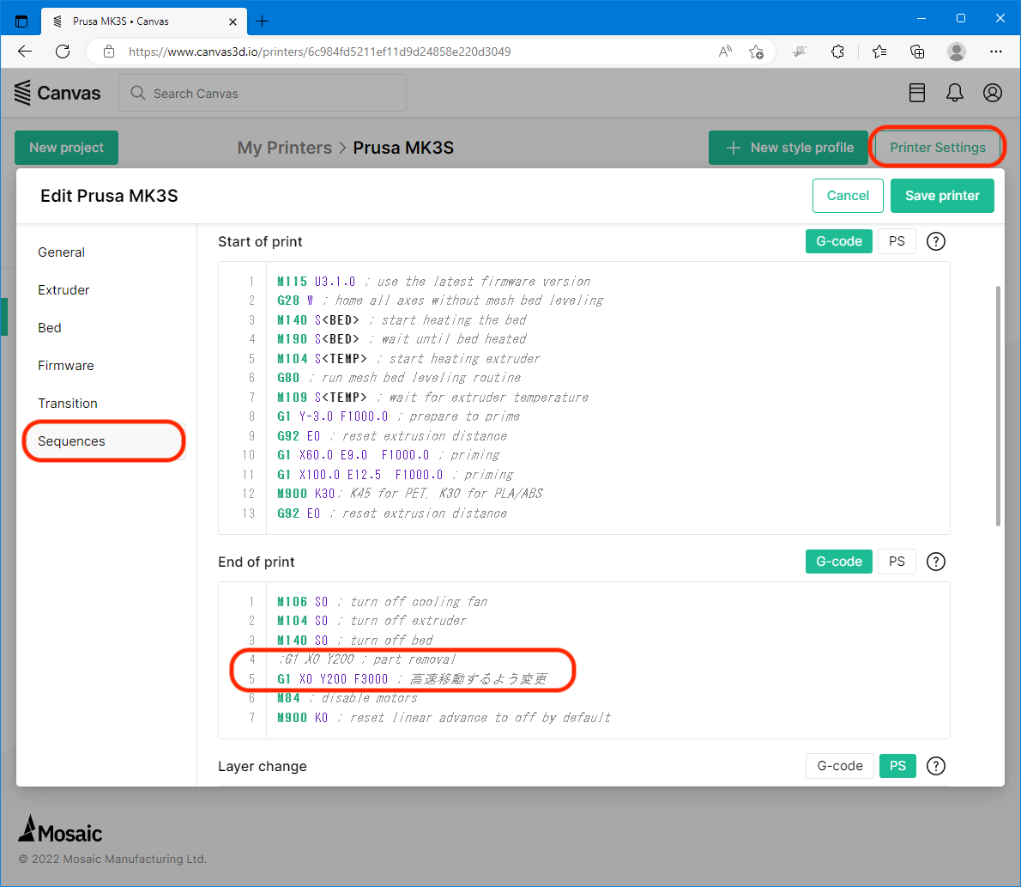This screenshot has height=887, width=1021.
Task: Click line 'M115 U3.1.0' in Start code
Action: [x=433, y=282]
